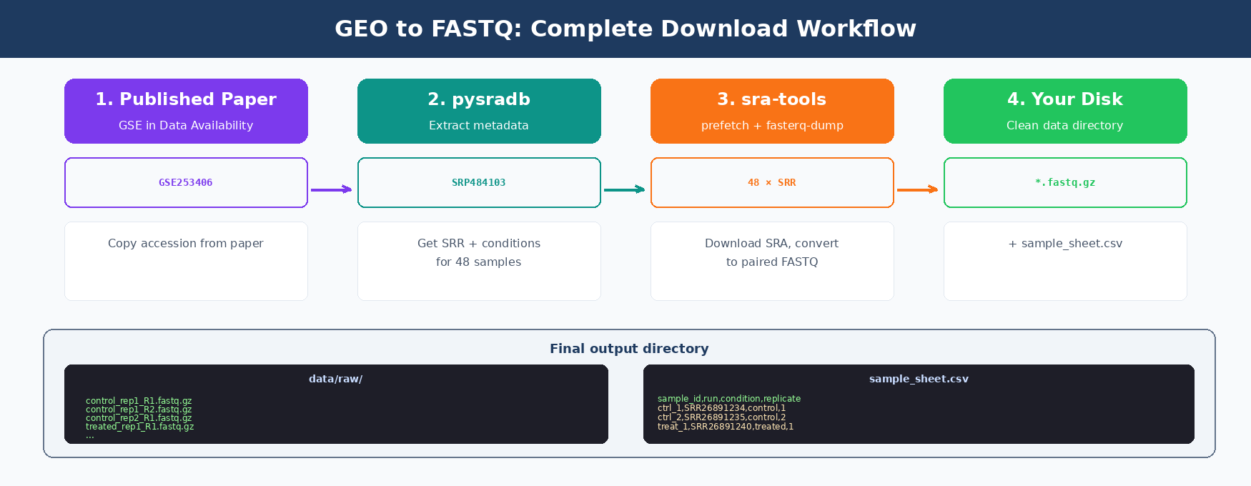Screen dimensions: 1251x486
Task: Select the '4. Your Disk' heading
Action: pyautogui.click(x=1065, y=99)
